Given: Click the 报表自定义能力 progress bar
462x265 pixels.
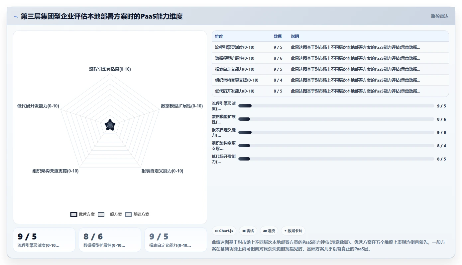Looking at the screenshot, I should click(x=336, y=132).
